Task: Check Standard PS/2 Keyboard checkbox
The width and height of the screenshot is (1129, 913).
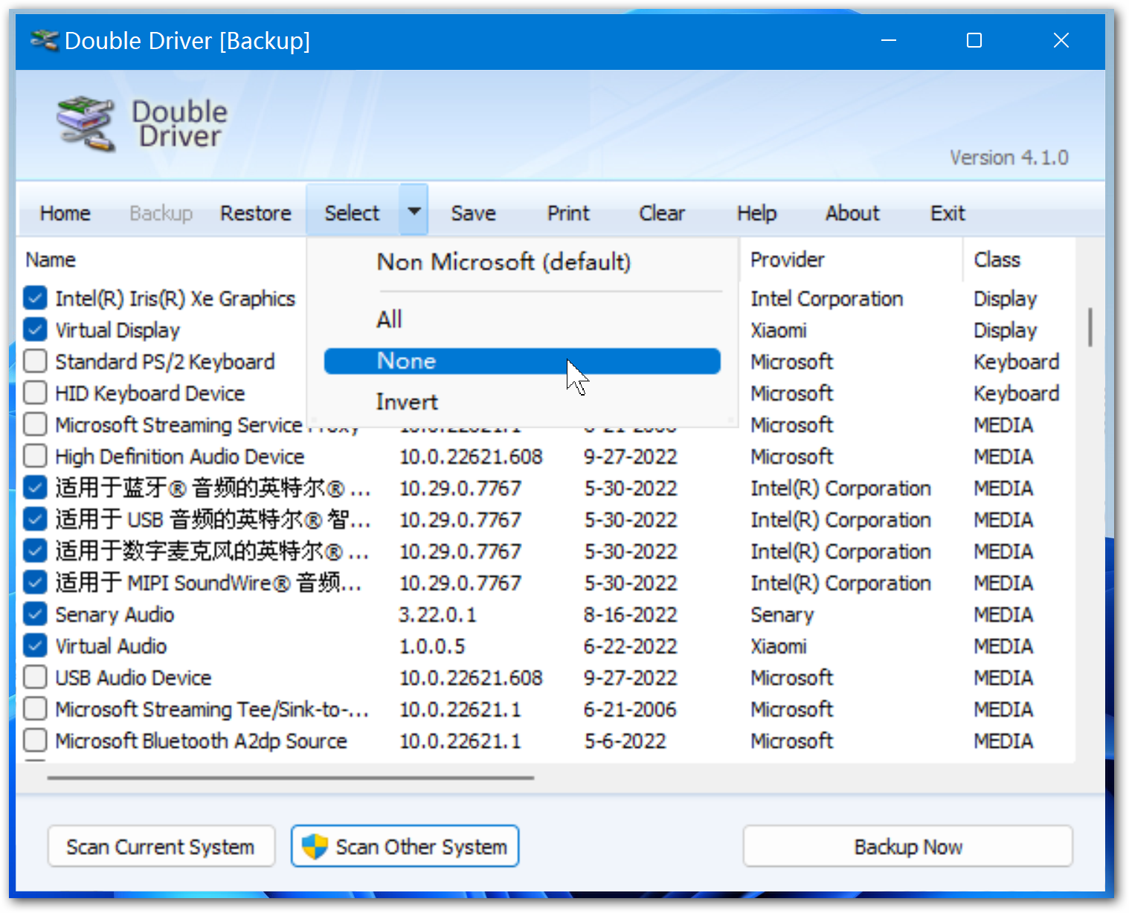Action: click(x=35, y=361)
